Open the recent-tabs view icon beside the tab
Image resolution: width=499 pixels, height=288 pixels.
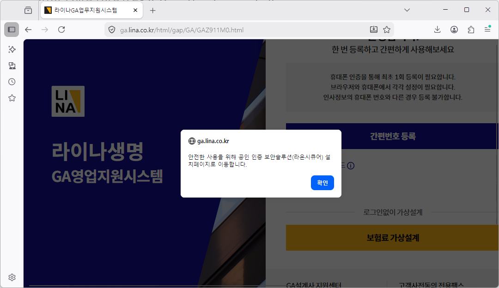[x=28, y=10]
